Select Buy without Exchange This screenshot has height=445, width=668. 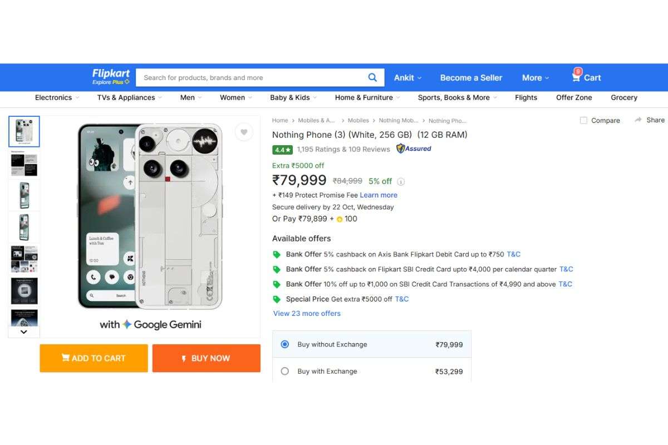284,344
